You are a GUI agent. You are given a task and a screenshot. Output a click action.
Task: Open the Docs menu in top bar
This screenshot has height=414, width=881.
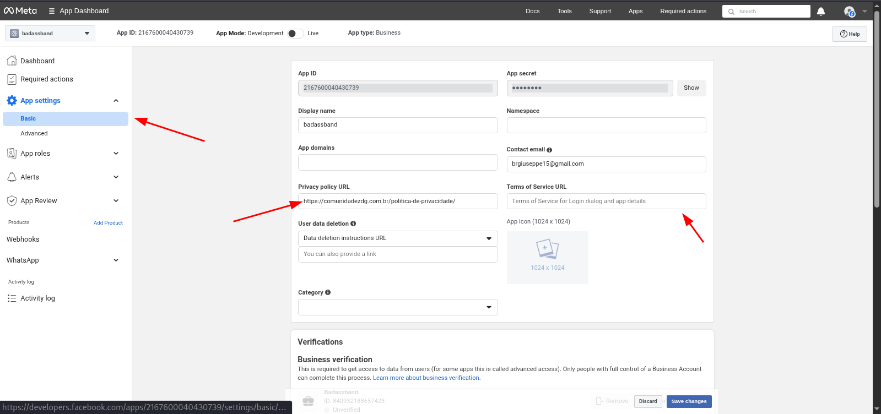pos(532,11)
